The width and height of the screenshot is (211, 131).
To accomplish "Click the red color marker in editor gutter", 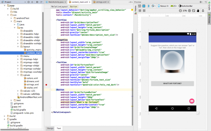I will coord(46,84).
